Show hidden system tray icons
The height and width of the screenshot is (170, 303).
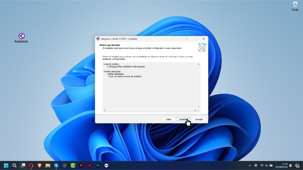(x=250, y=165)
